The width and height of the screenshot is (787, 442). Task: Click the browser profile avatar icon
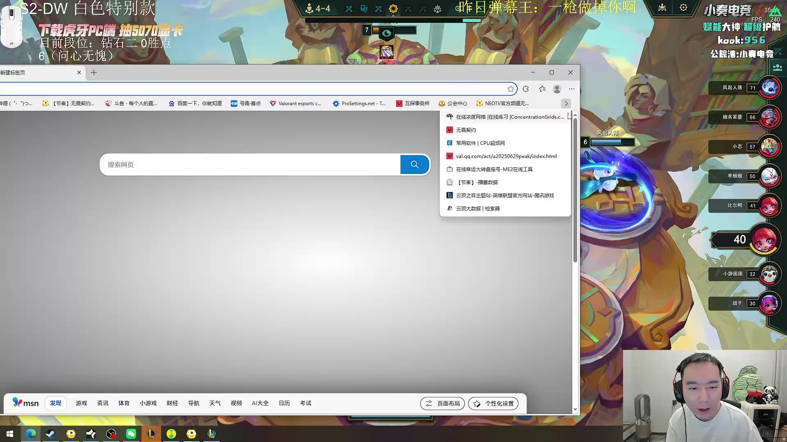pyautogui.click(x=557, y=89)
